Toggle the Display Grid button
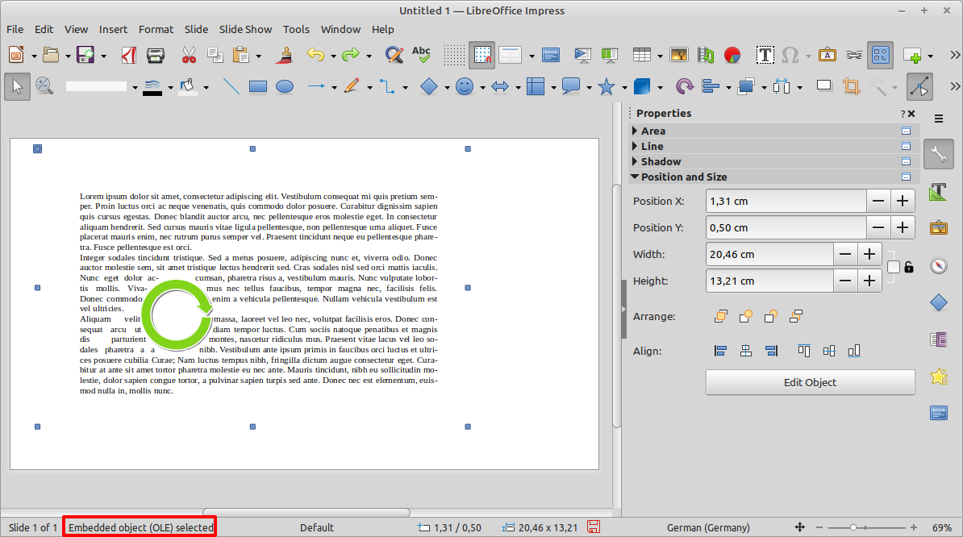The height and width of the screenshot is (537, 963). [455, 55]
